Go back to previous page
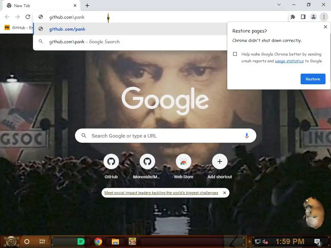The height and width of the screenshot is (248, 331). 7,17
